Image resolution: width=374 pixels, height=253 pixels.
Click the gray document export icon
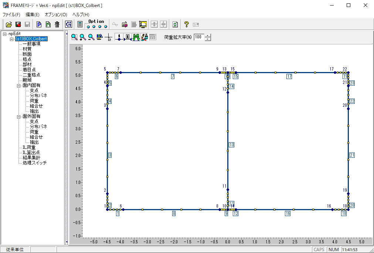click(134, 24)
